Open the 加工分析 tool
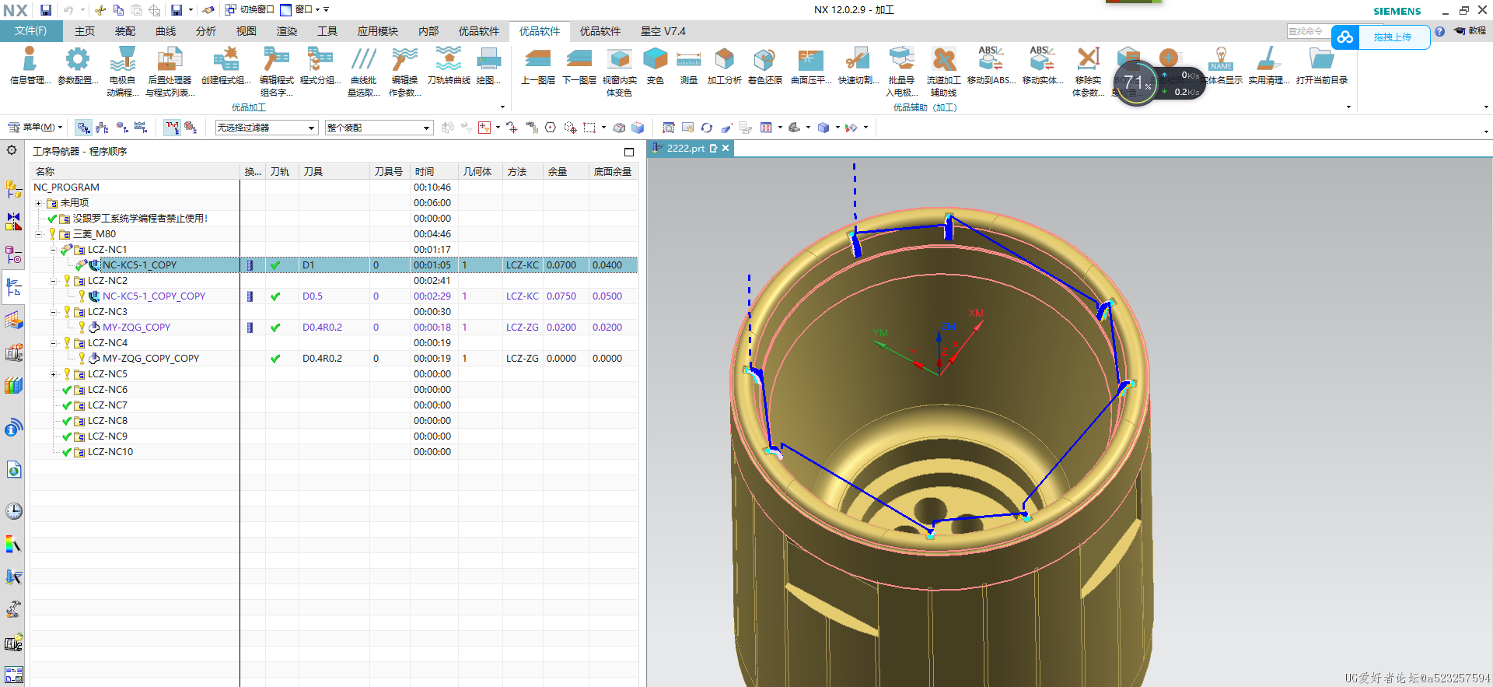 tap(724, 66)
